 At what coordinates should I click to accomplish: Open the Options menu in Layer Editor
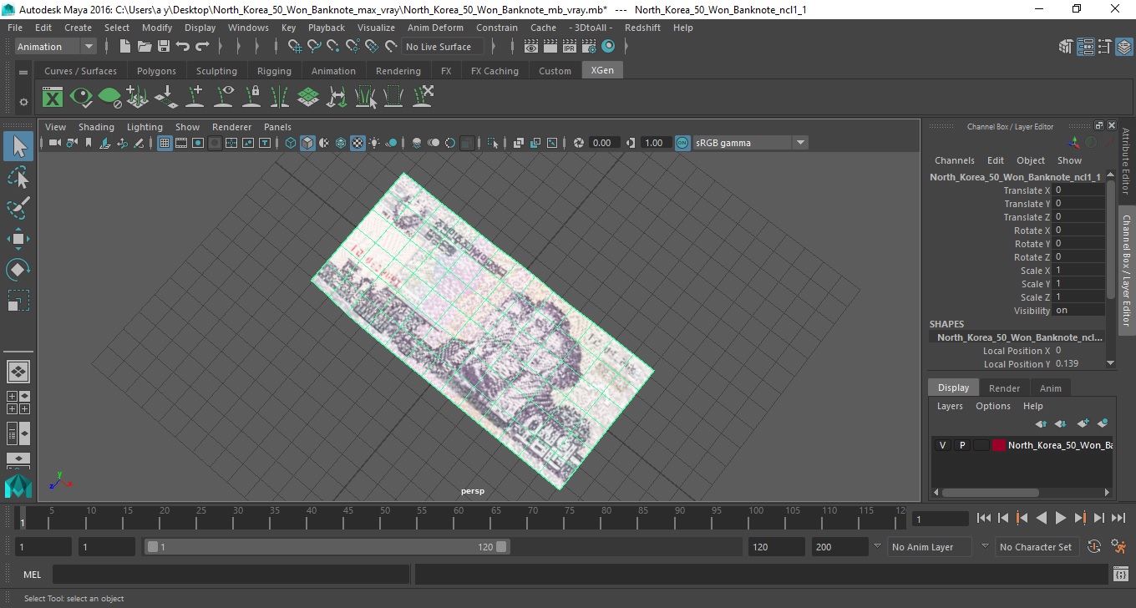(993, 406)
